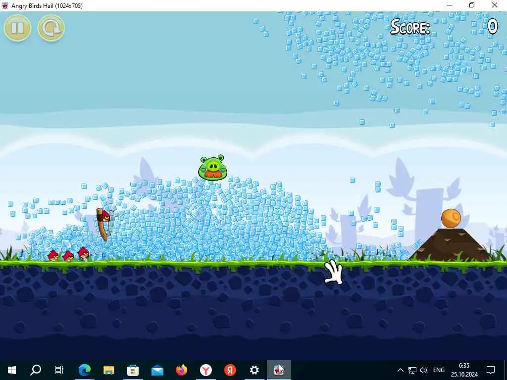
Task: Restart the level with the circular arrow button
Action: (x=51, y=28)
